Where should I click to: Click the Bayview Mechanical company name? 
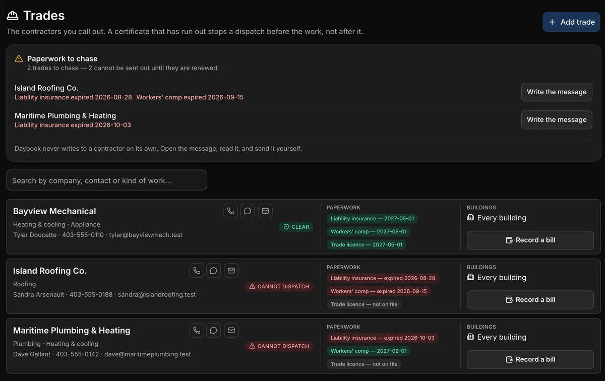[54, 211]
